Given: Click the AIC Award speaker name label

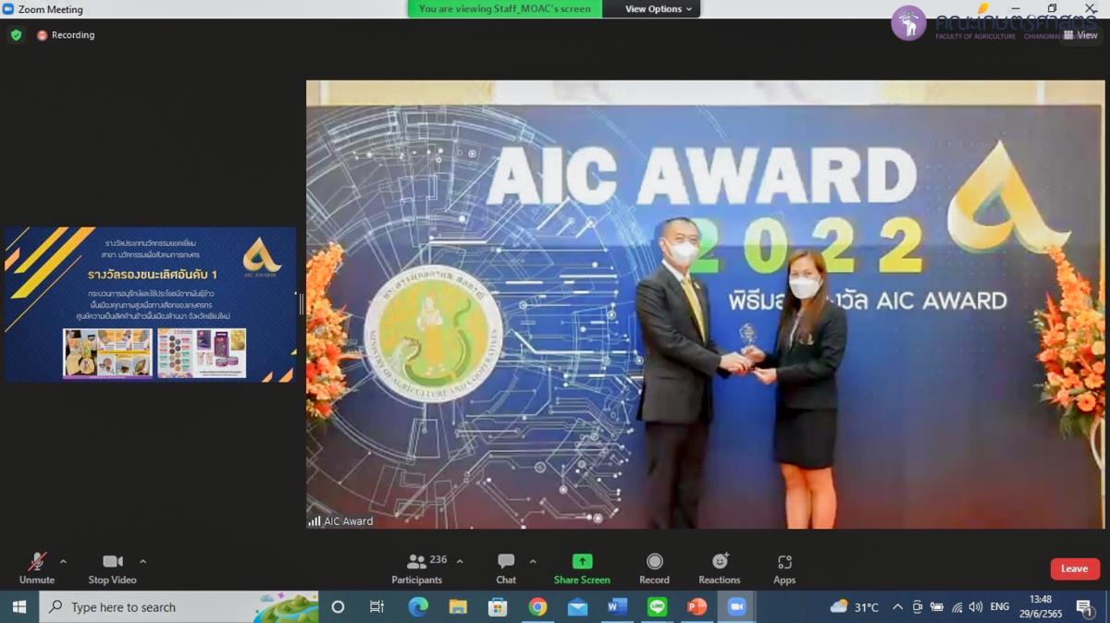Looking at the screenshot, I should [x=340, y=521].
